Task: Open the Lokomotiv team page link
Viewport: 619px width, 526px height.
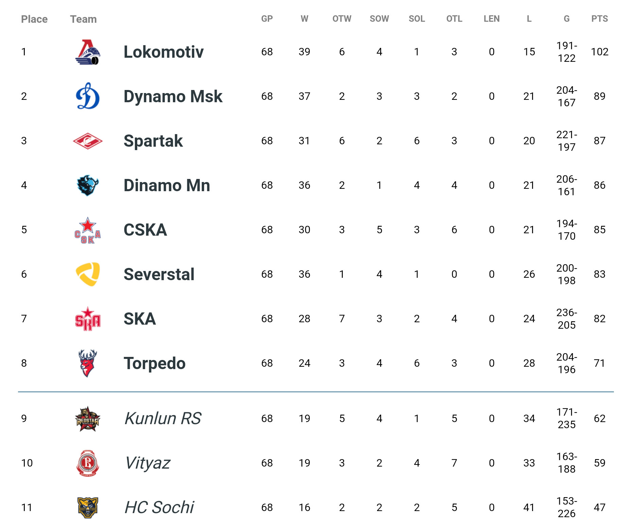Action: tap(163, 52)
